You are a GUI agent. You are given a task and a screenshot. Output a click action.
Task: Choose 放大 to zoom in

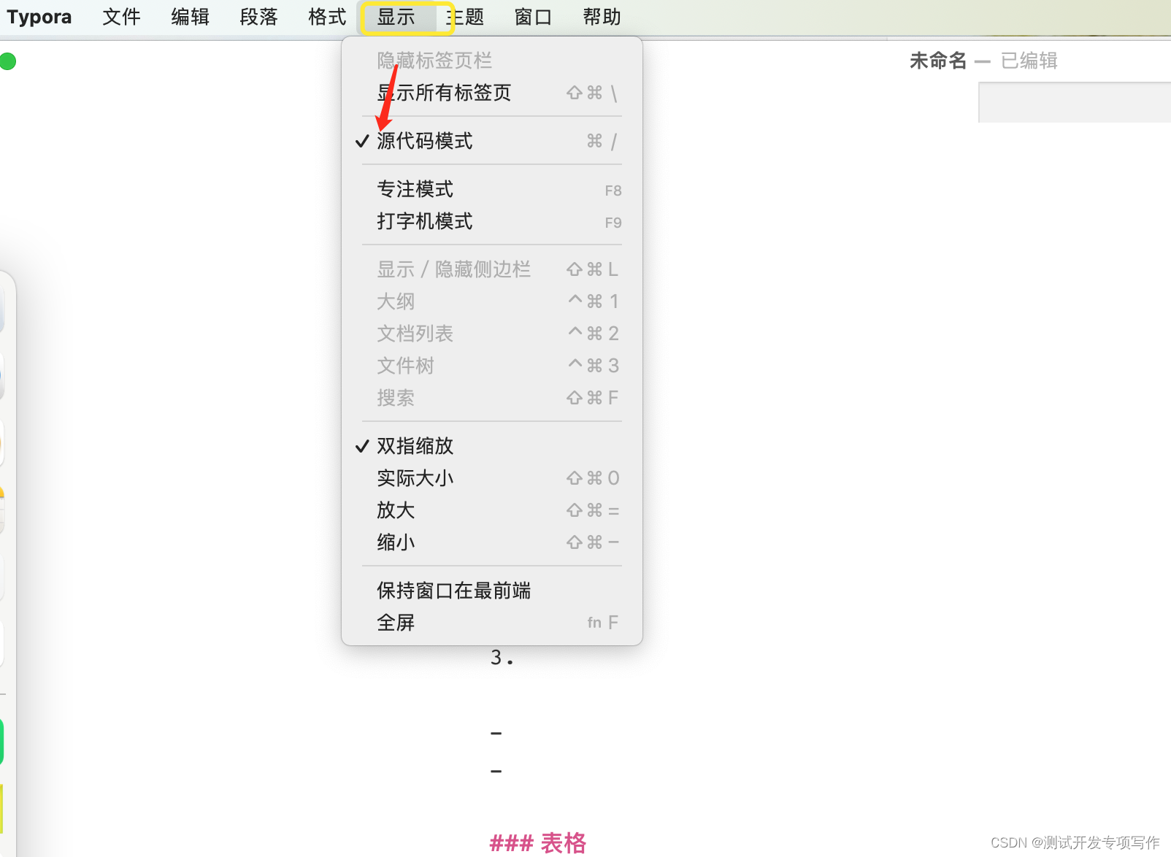coord(492,510)
